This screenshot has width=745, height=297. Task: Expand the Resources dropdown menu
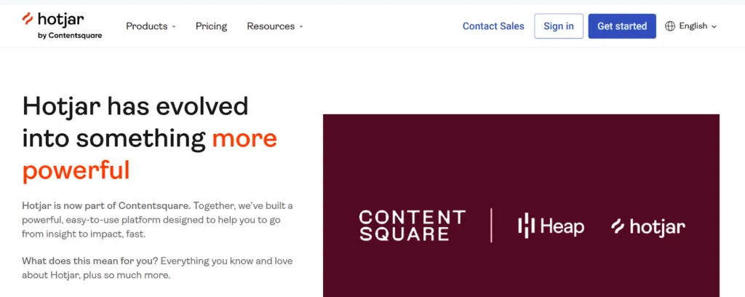tap(274, 26)
